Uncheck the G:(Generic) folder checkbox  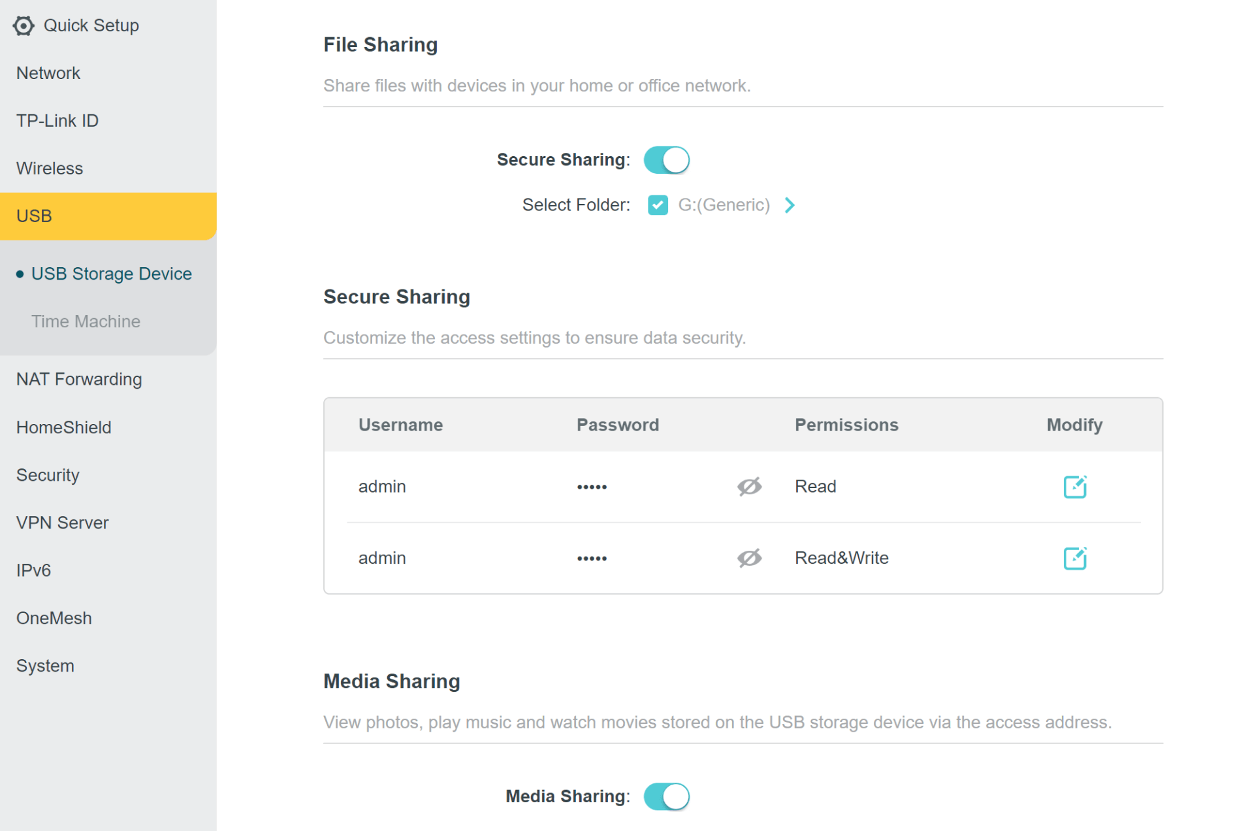657,205
